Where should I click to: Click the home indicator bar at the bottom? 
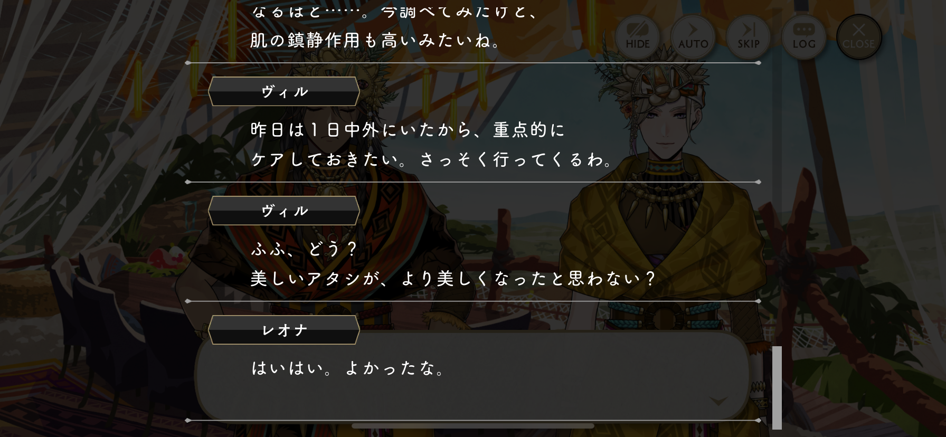pyautogui.click(x=473, y=426)
